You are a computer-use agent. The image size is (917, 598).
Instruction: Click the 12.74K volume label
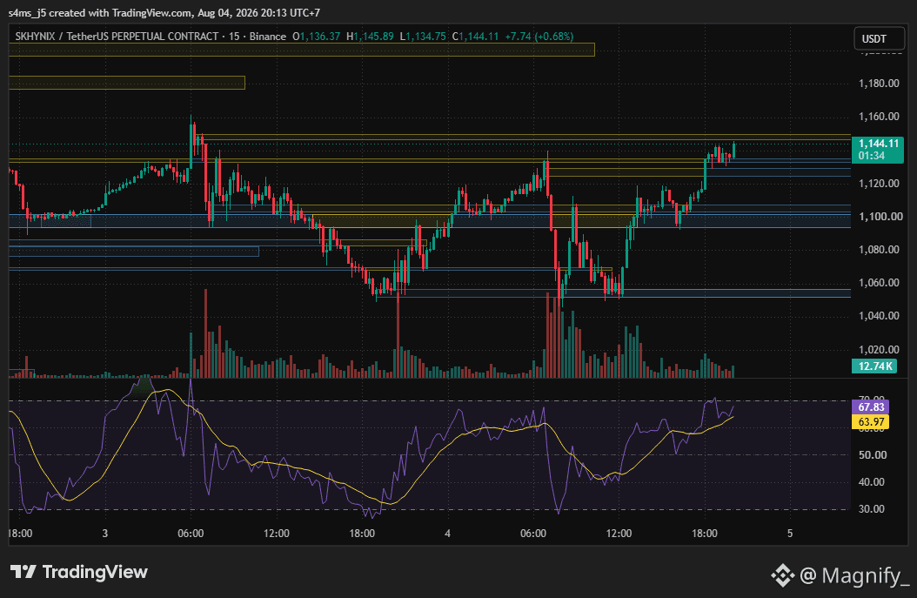point(874,366)
